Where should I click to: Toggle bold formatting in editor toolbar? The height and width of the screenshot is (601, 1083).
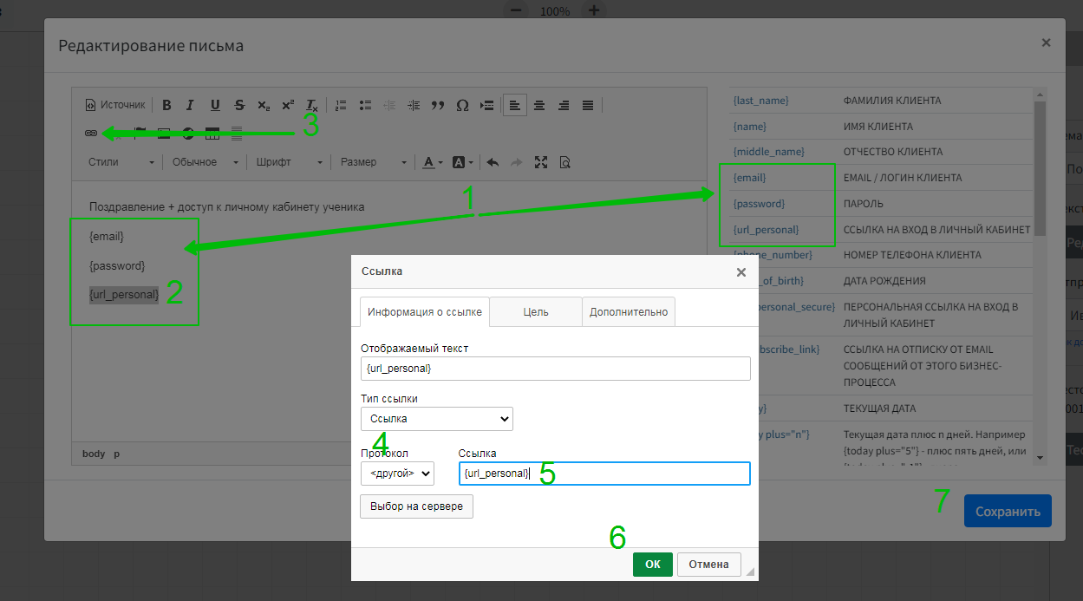click(x=166, y=105)
